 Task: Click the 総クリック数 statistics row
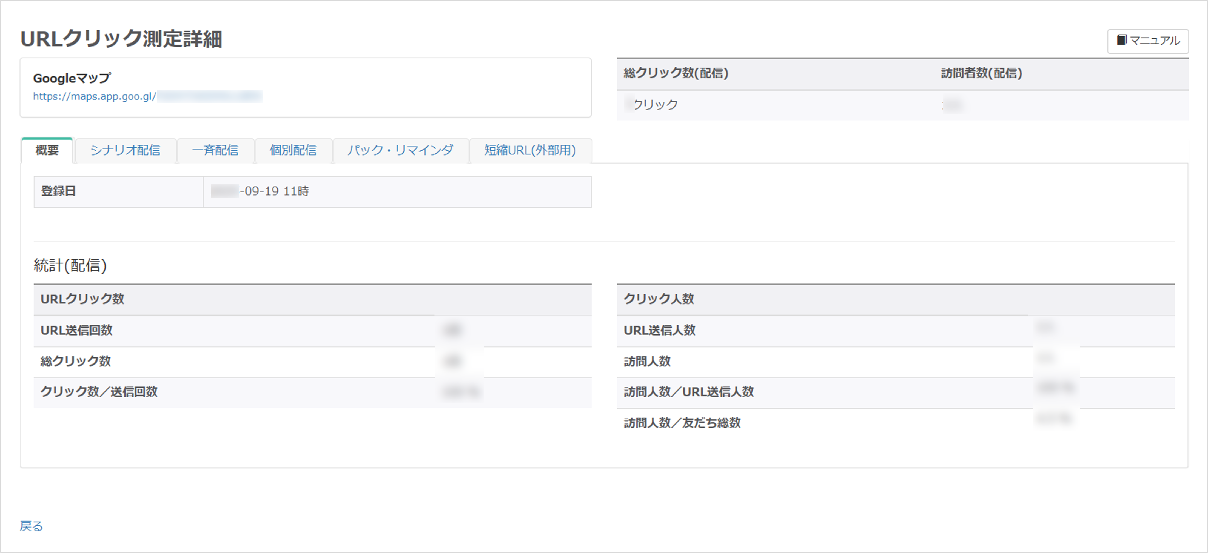point(76,361)
